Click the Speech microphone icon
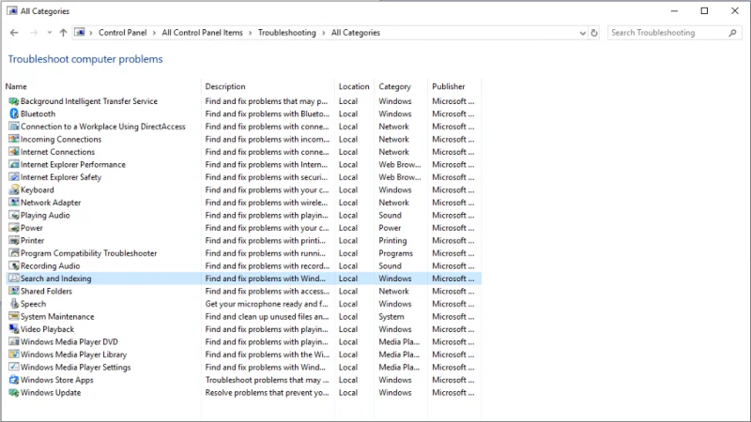Viewport: 751px width, 422px height. [14, 304]
